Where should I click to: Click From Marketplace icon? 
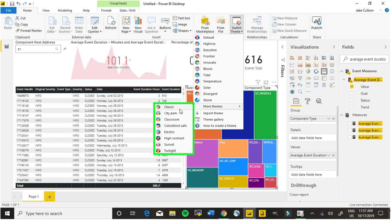(205, 24)
